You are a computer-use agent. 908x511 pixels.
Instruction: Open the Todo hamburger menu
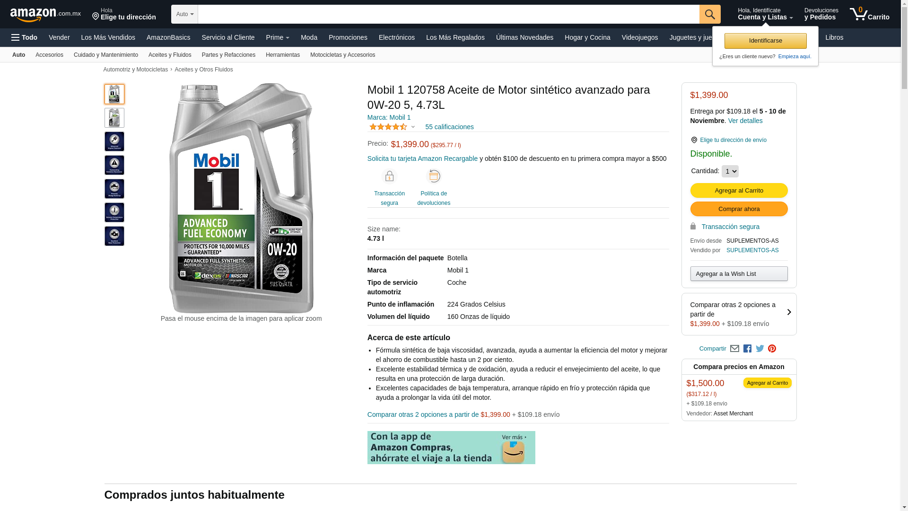coord(24,37)
